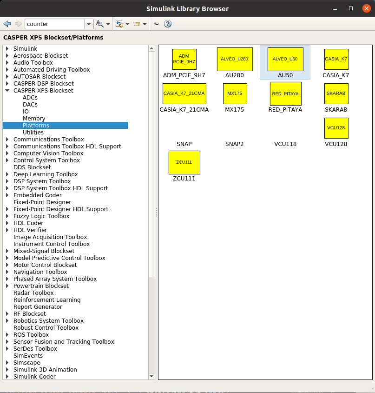
Task: Select Computer Vision Toolbox entry
Action: (48, 153)
